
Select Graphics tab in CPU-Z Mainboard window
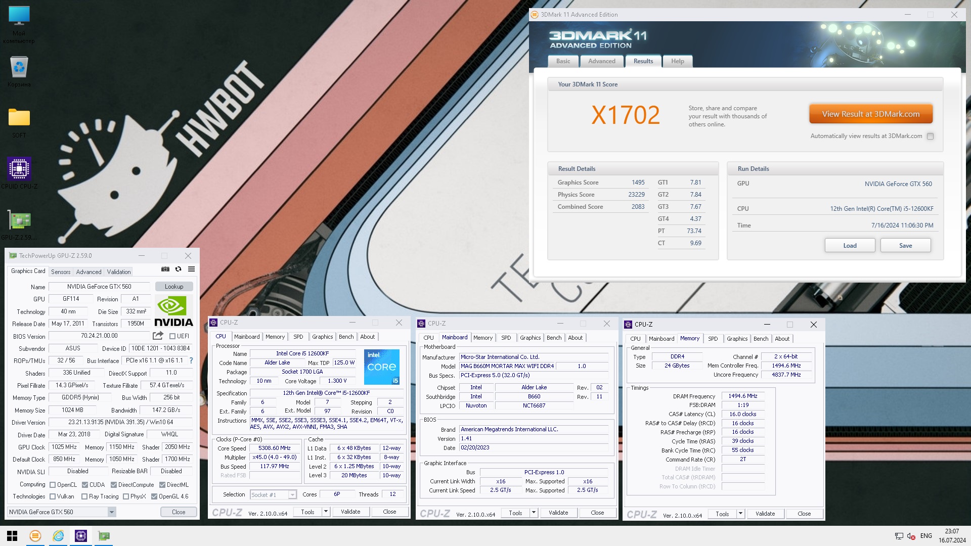[x=530, y=338]
